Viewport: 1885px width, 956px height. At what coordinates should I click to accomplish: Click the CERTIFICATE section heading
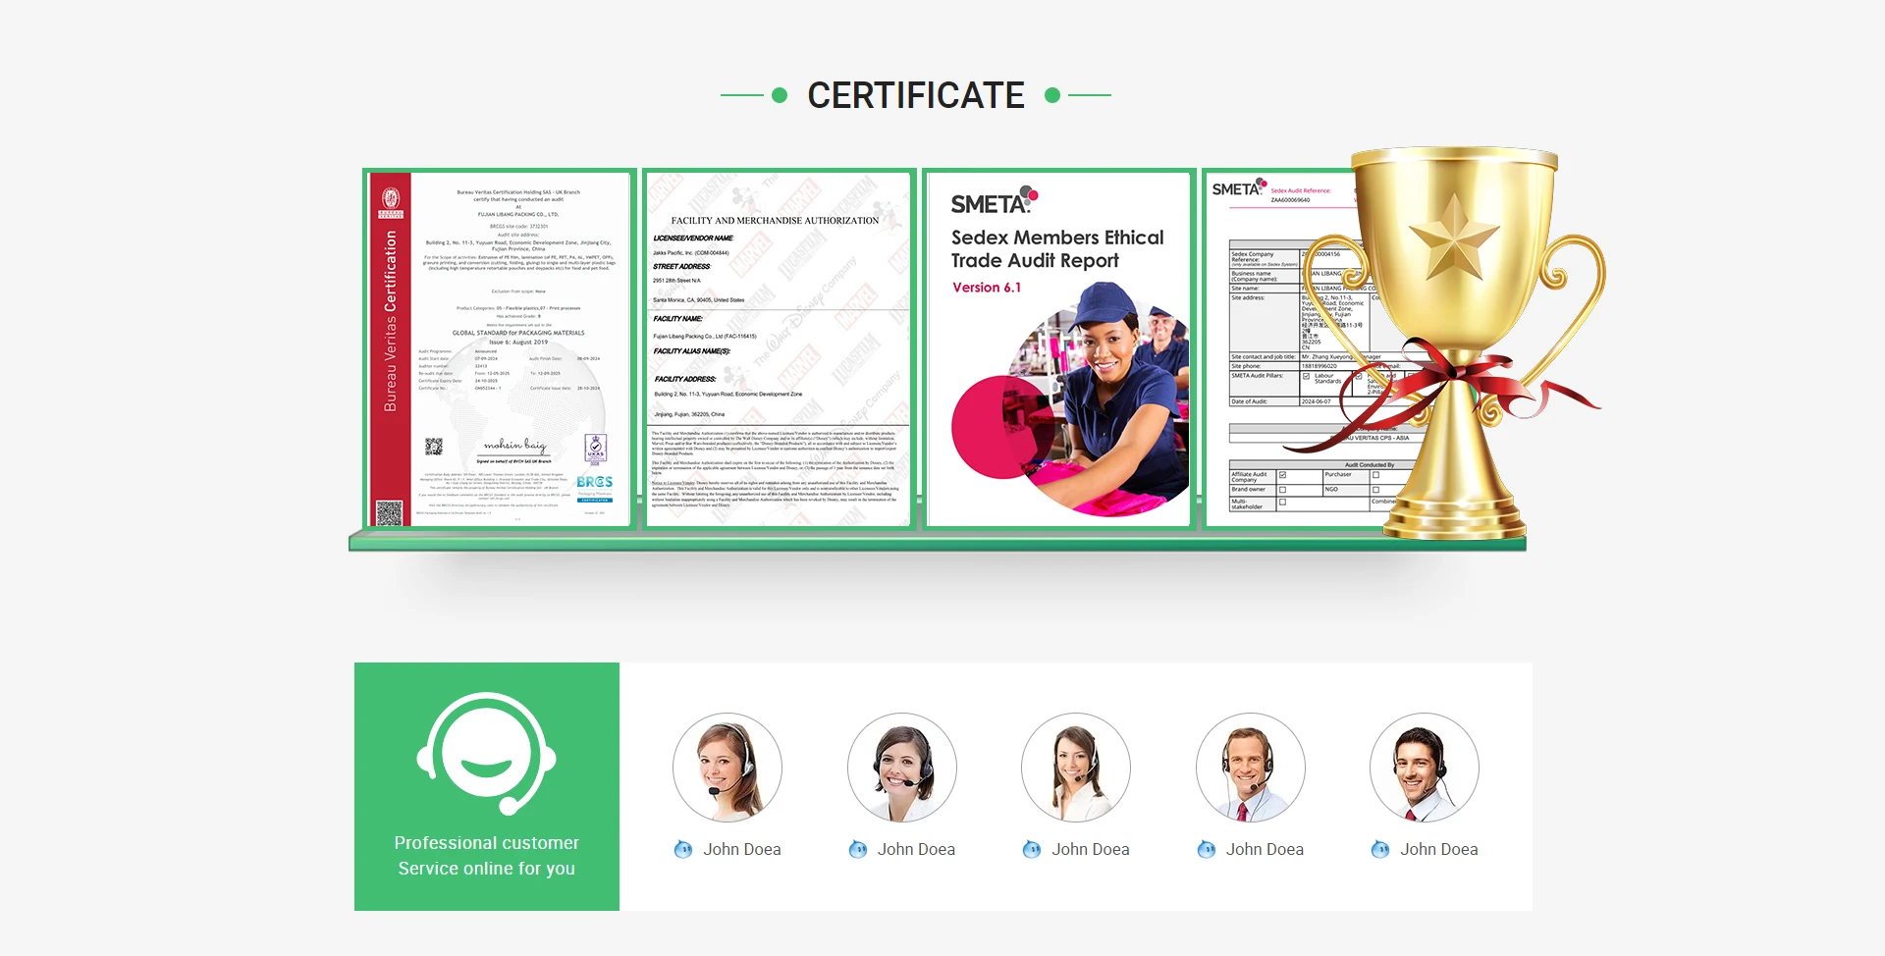(x=916, y=95)
